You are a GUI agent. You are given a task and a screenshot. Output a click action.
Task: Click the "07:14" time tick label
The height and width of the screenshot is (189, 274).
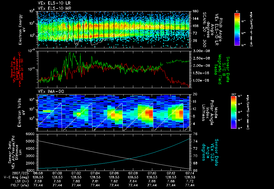[x=190, y=173]
